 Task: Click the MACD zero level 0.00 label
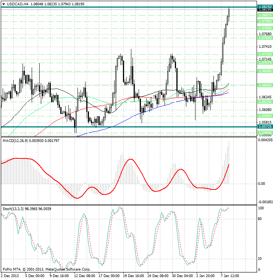click(x=262, y=184)
